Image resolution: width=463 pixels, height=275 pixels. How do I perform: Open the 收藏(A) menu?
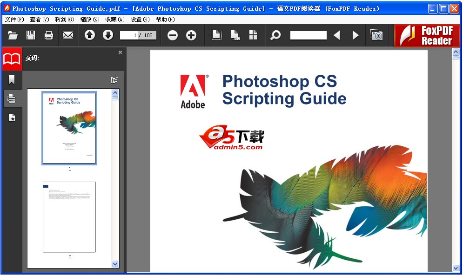tap(115, 20)
